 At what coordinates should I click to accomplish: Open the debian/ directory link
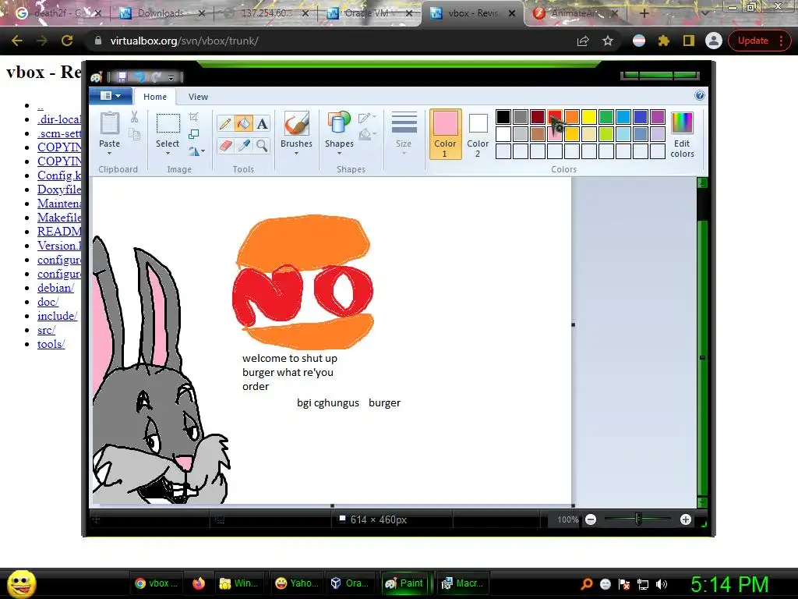[55, 288]
